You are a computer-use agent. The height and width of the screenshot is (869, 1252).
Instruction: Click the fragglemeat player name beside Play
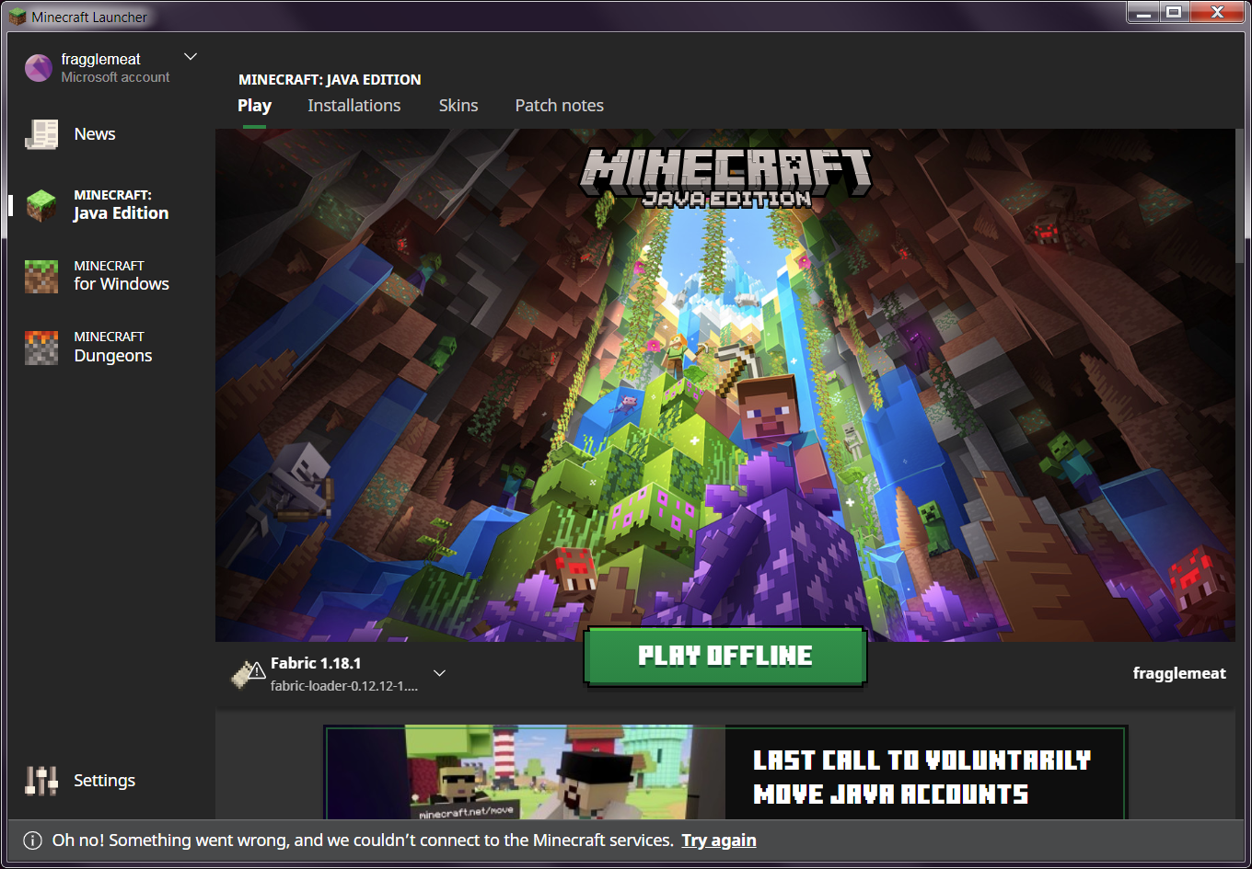point(1179,673)
